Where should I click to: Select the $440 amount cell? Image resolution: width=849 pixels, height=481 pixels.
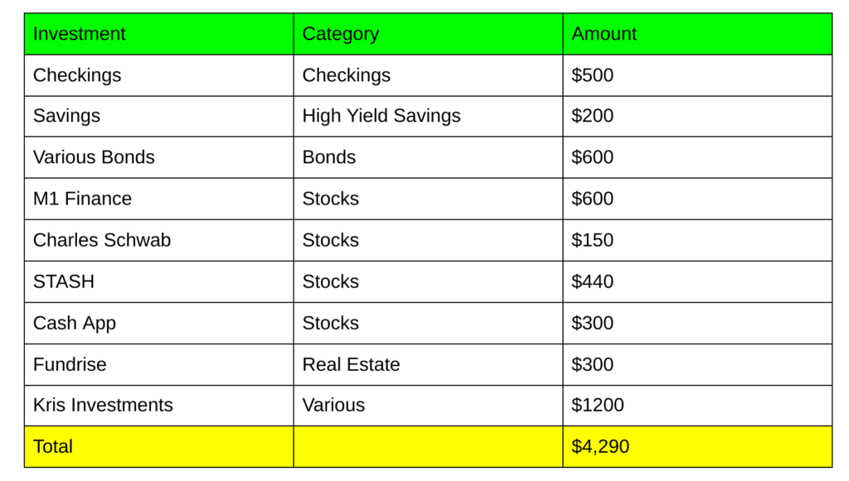click(x=593, y=281)
